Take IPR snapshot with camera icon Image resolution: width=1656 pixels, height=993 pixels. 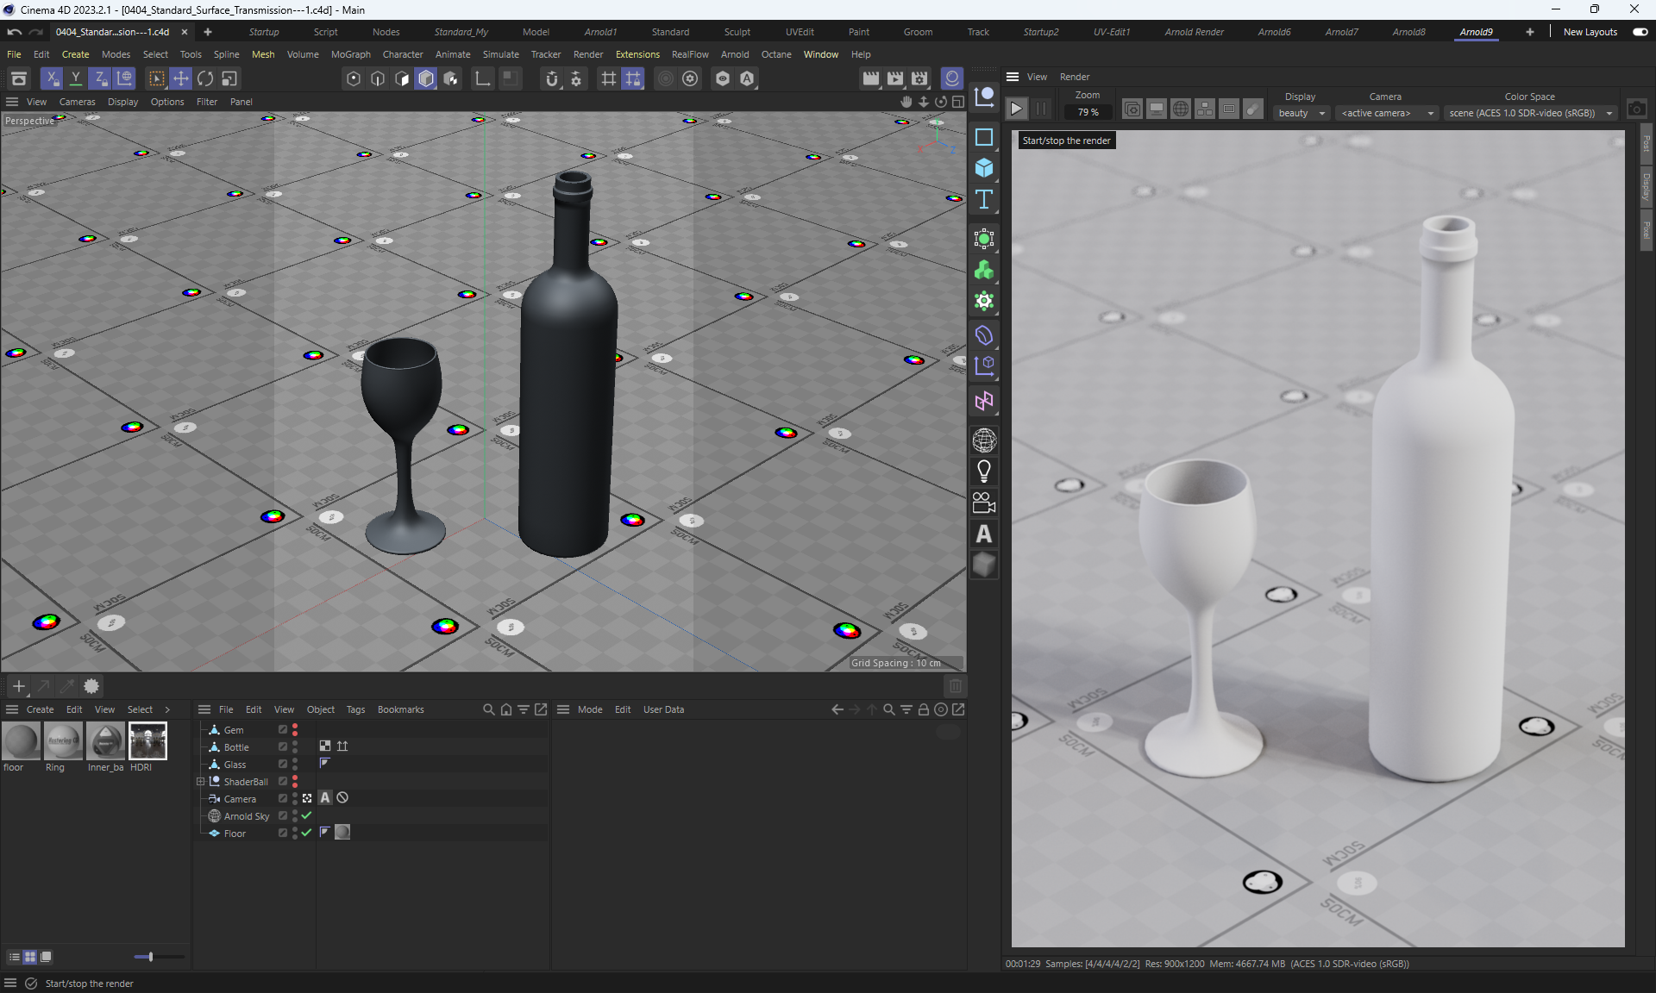click(x=1636, y=109)
